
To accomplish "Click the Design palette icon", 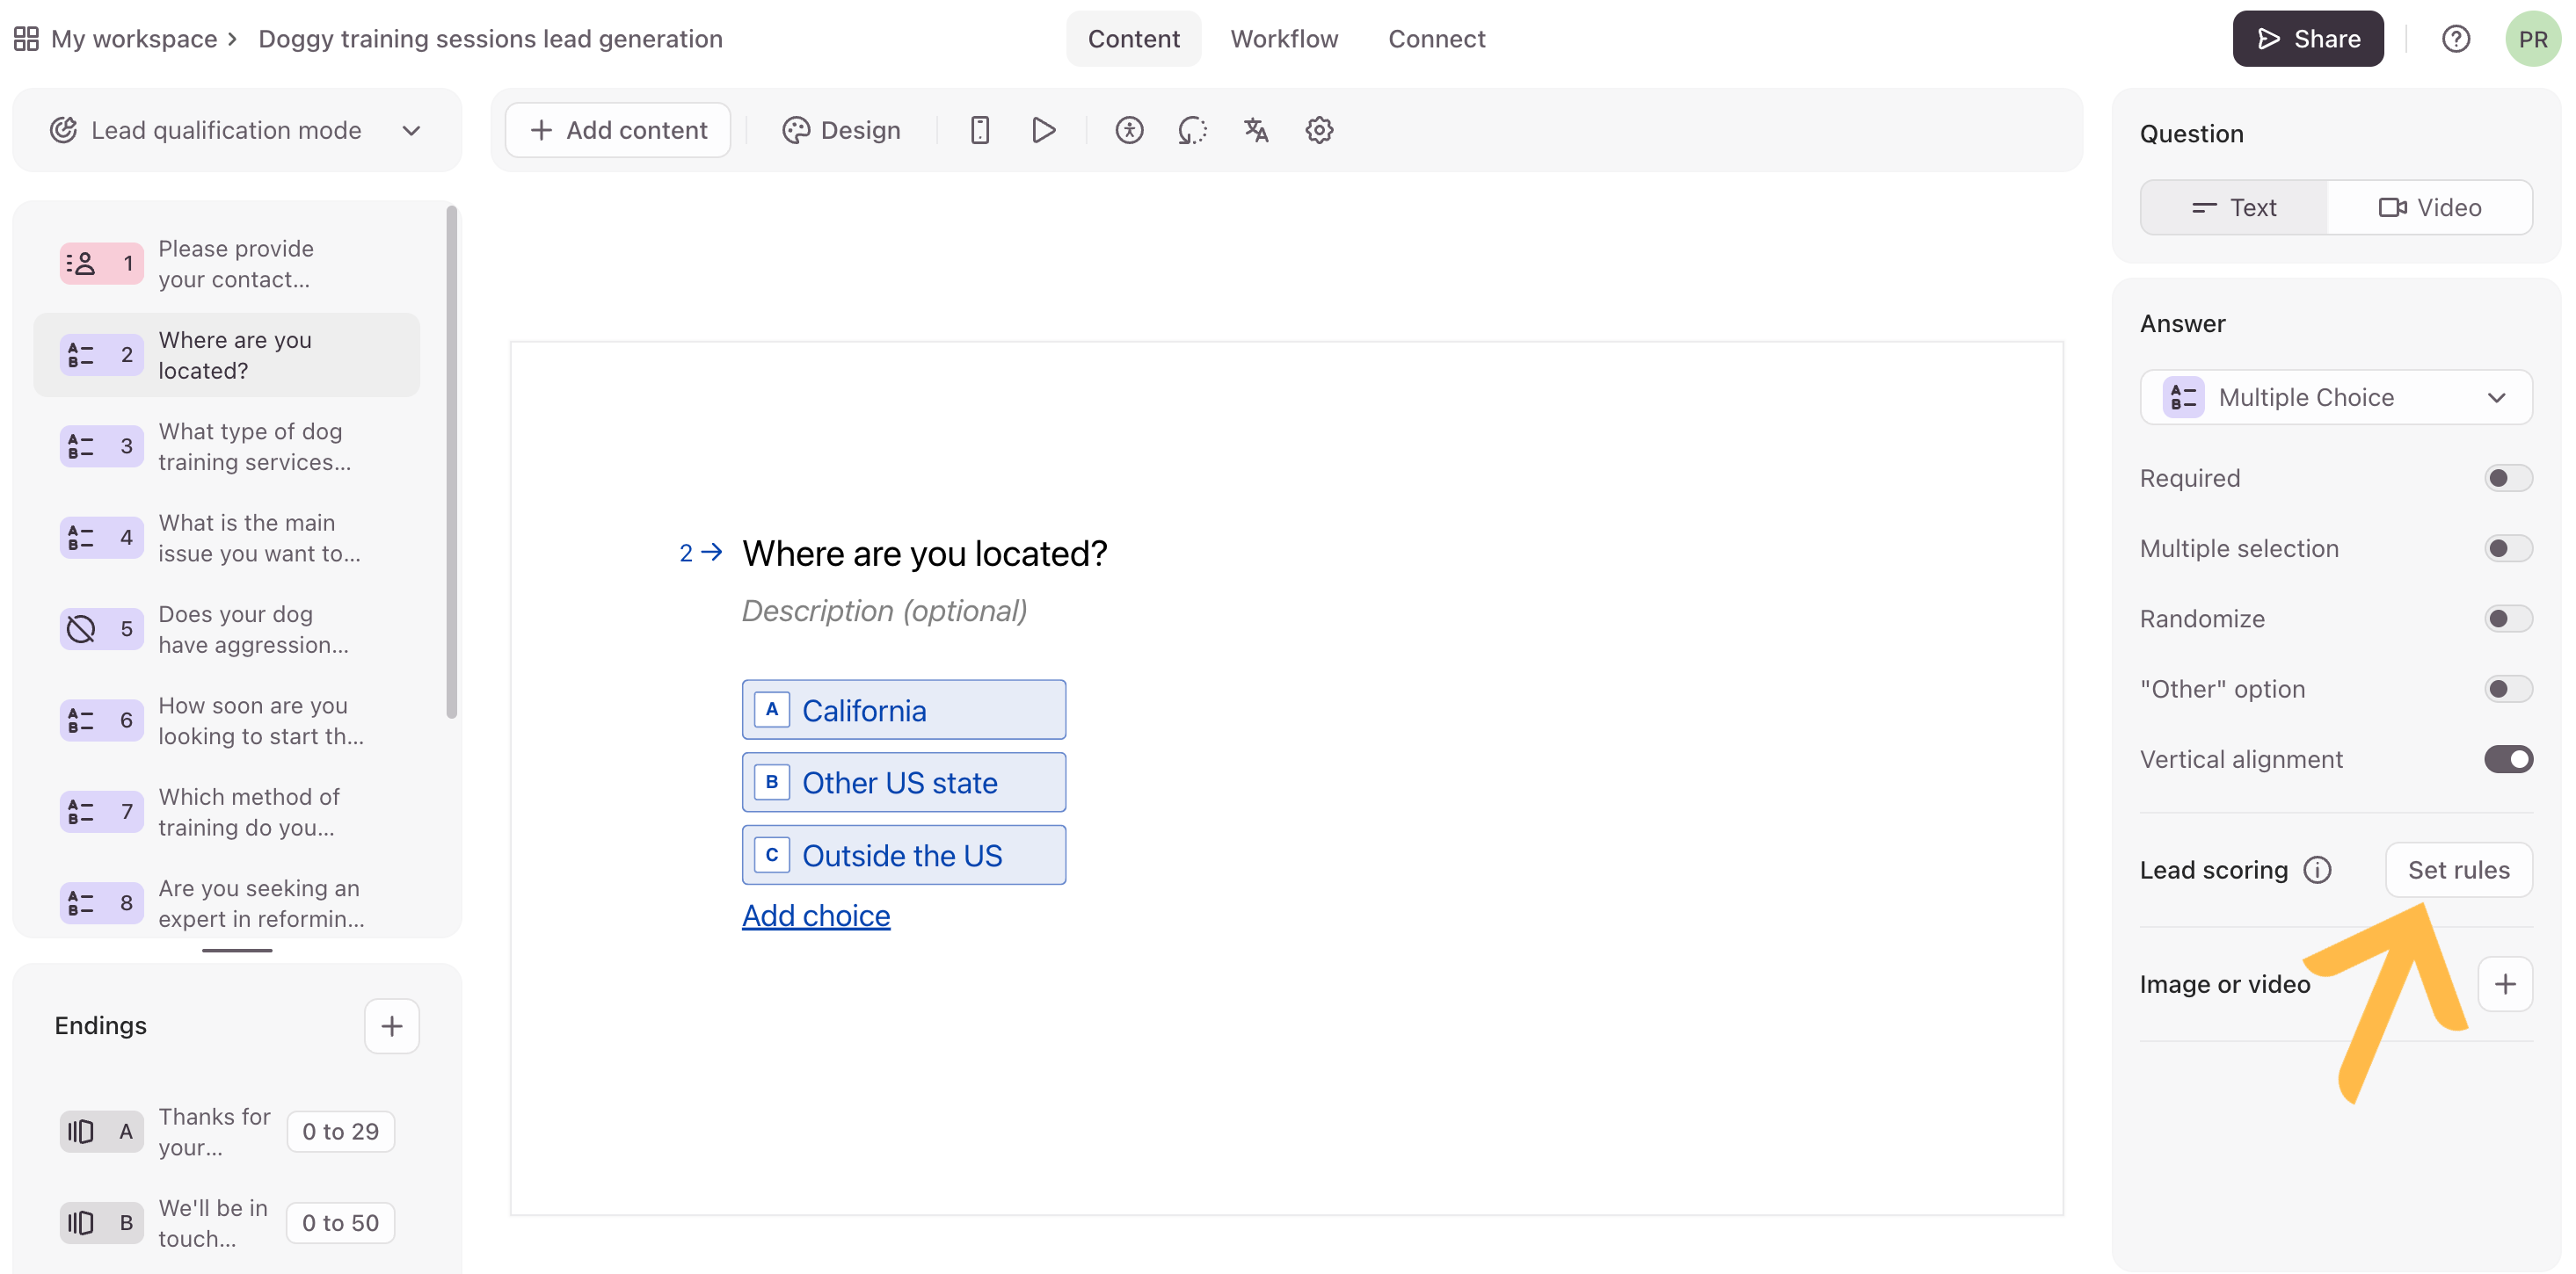I will pos(796,130).
